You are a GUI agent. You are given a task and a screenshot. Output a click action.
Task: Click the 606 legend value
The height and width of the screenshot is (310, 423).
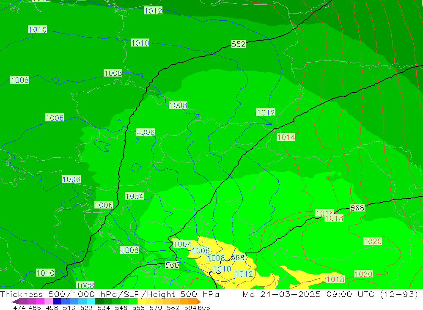204,307
